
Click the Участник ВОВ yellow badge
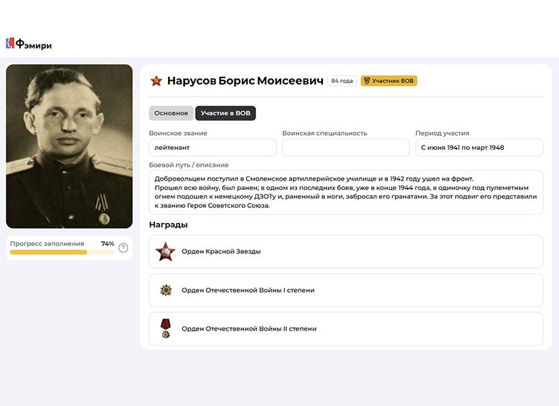point(389,81)
